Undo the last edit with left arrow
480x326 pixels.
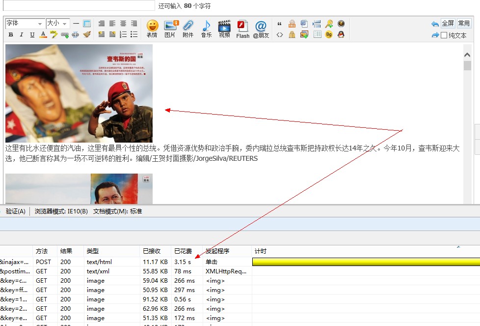tap(435, 24)
